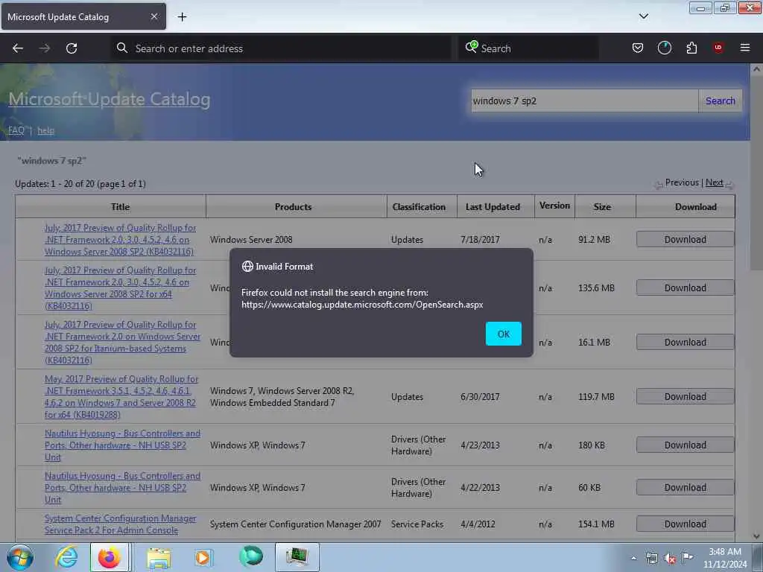Open the taskbar clock showing 3:48 AM
Screen dimensions: 763x572
pos(724,558)
